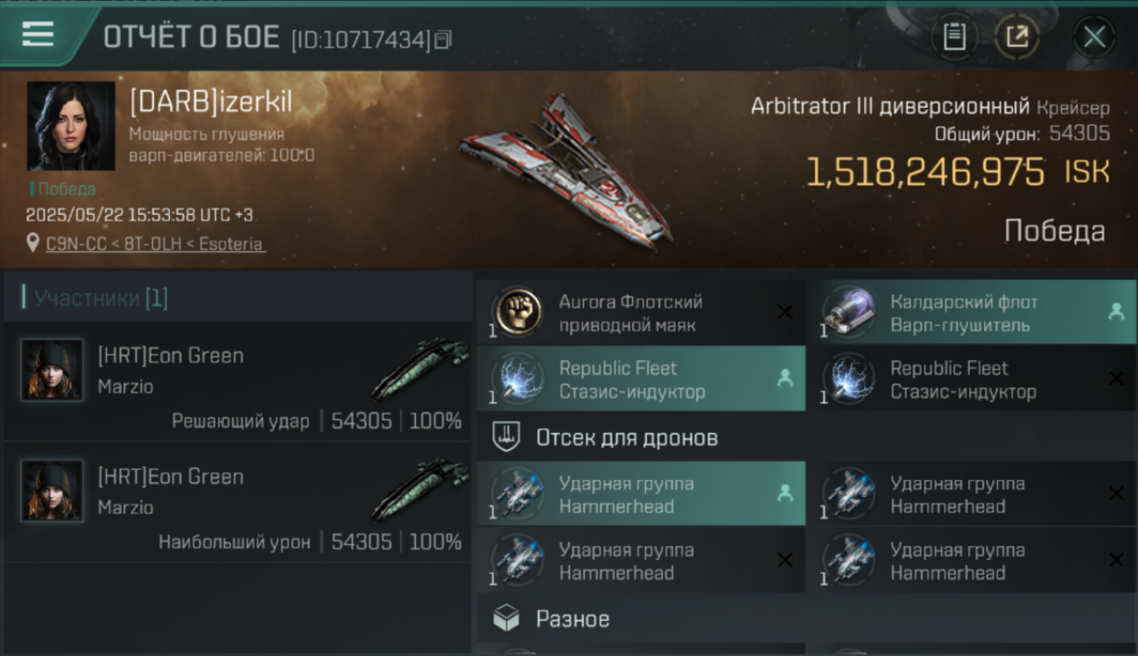This screenshot has height=656, width=1138.
Task: Open C9N-CC location link
Action: coord(154,244)
